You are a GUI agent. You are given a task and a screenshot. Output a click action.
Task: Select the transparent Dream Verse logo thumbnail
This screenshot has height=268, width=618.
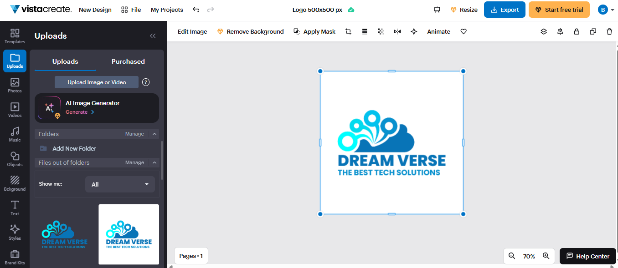tap(64, 234)
